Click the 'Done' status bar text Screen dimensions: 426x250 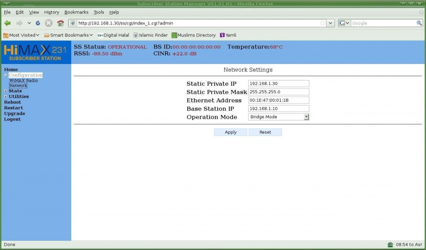pyautogui.click(x=10, y=245)
